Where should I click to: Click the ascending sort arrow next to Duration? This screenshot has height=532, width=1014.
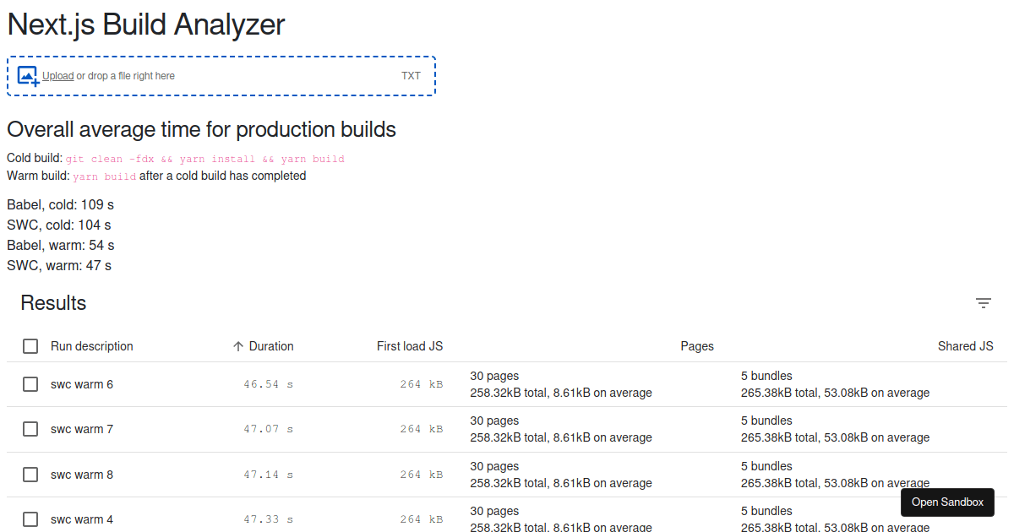pos(237,346)
